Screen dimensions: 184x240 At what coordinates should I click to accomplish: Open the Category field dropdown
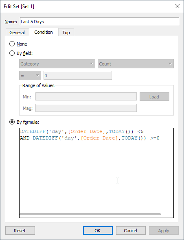coord(57,64)
